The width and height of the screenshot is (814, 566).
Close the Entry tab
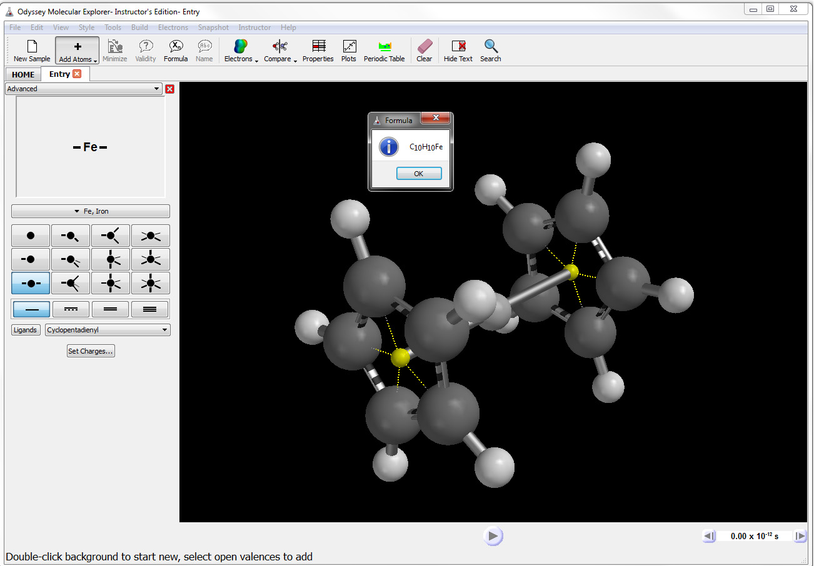coord(77,74)
